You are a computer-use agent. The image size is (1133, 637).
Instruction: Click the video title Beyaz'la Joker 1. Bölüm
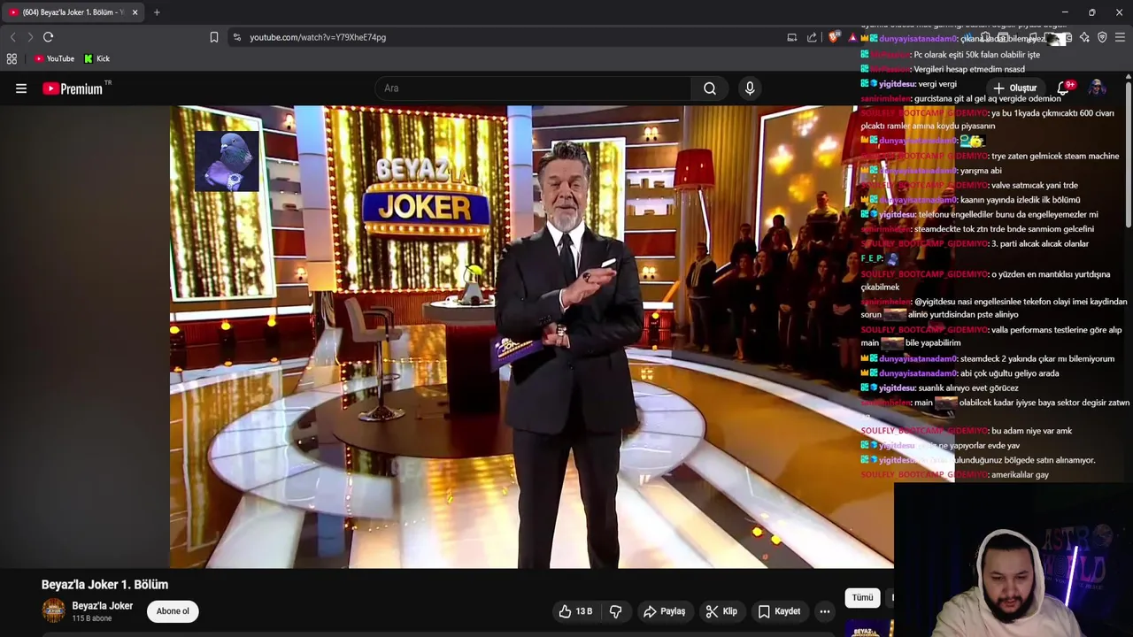(x=104, y=585)
